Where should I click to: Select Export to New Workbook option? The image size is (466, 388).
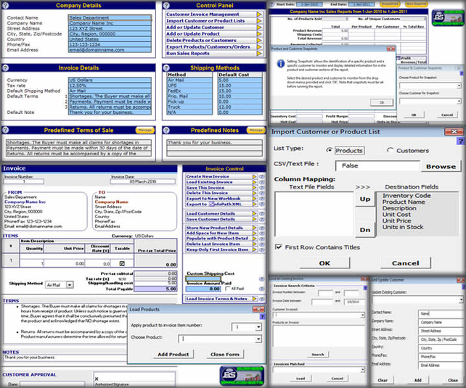point(212,199)
